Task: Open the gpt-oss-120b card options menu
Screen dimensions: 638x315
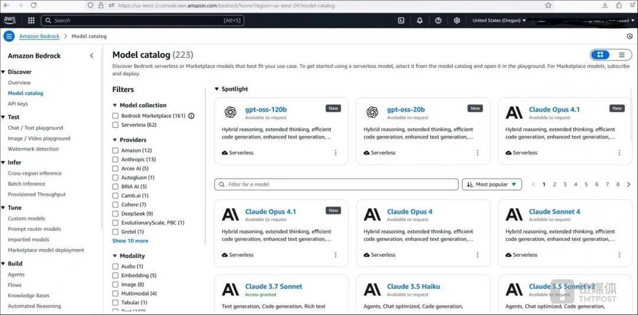Action: (336, 153)
